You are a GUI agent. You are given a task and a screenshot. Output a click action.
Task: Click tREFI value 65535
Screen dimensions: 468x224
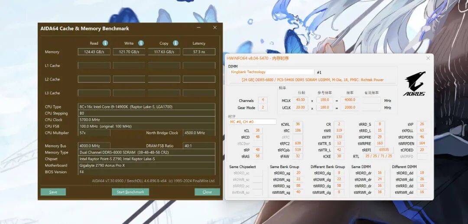(384, 150)
